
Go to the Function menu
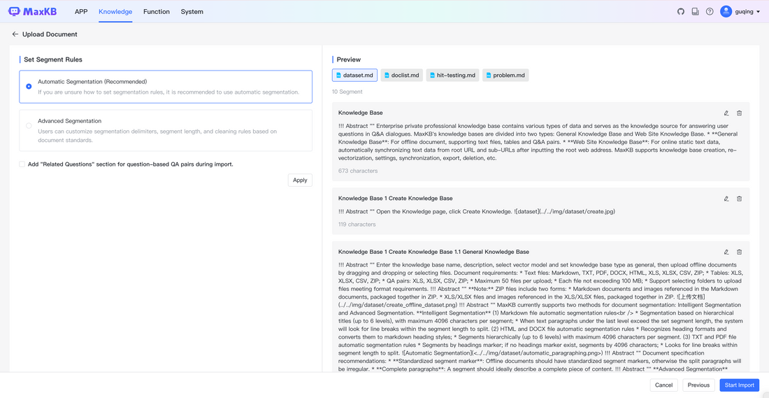click(157, 11)
